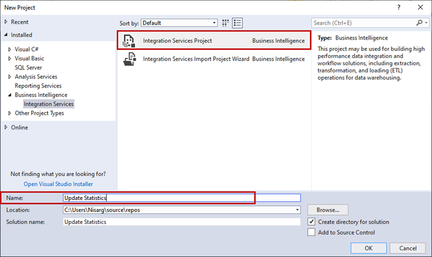This screenshot has width=432, height=257.
Task: Click the Import Project Wizard folder icon
Action: [x=130, y=59]
